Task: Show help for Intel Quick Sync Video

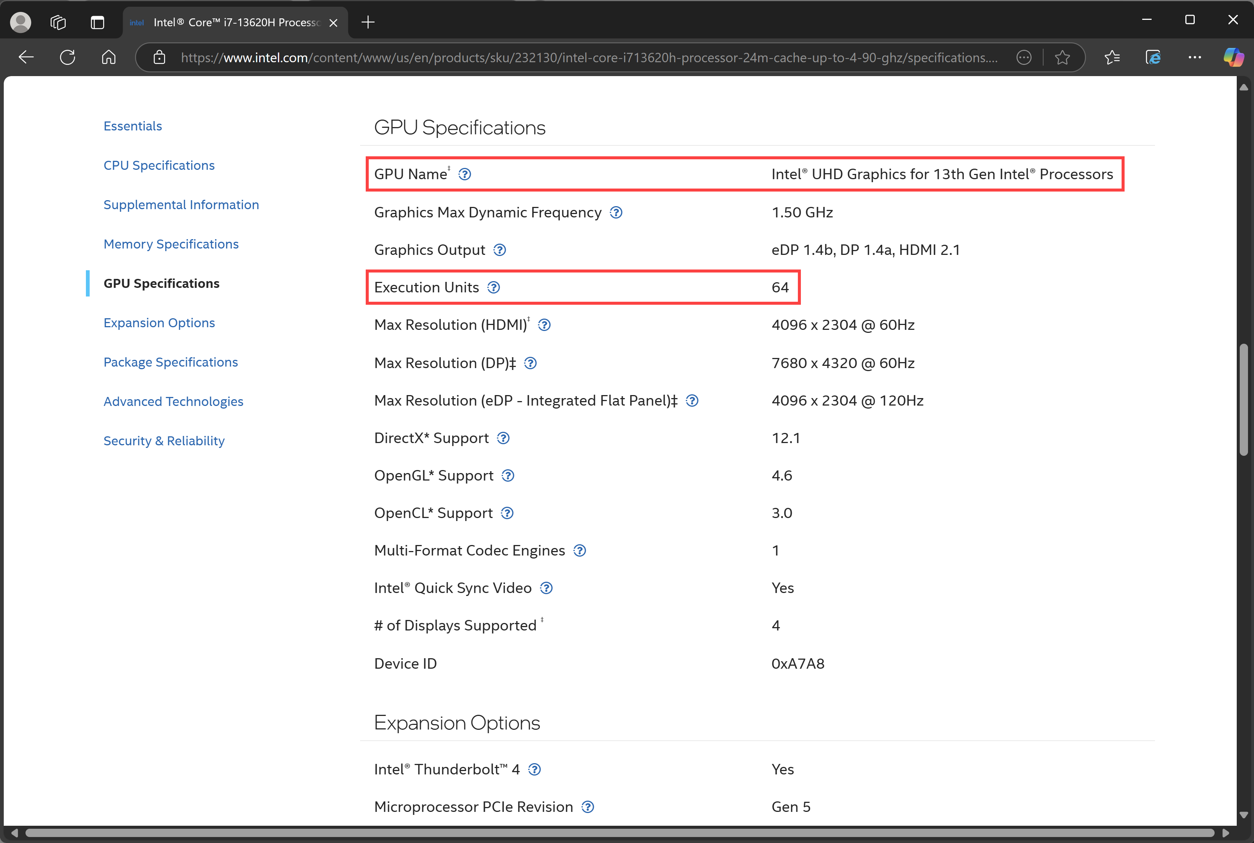Action: click(x=546, y=588)
